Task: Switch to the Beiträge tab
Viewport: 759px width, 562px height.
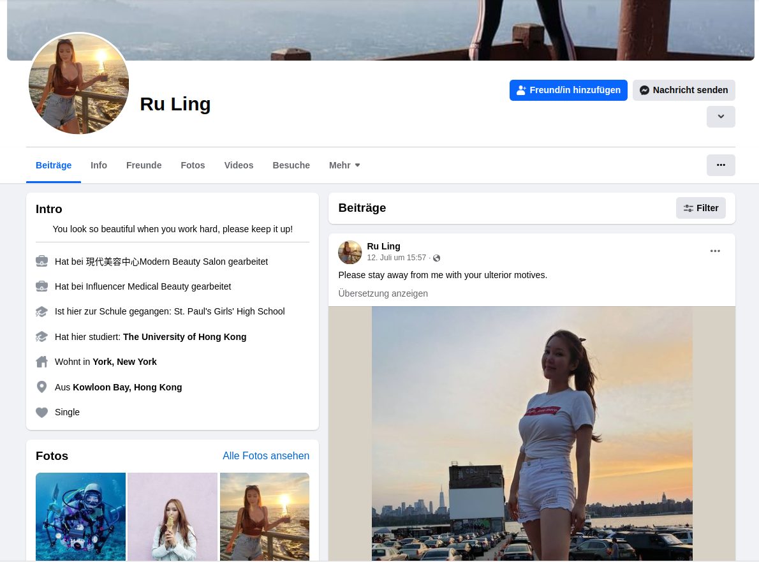Action: click(x=54, y=166)
